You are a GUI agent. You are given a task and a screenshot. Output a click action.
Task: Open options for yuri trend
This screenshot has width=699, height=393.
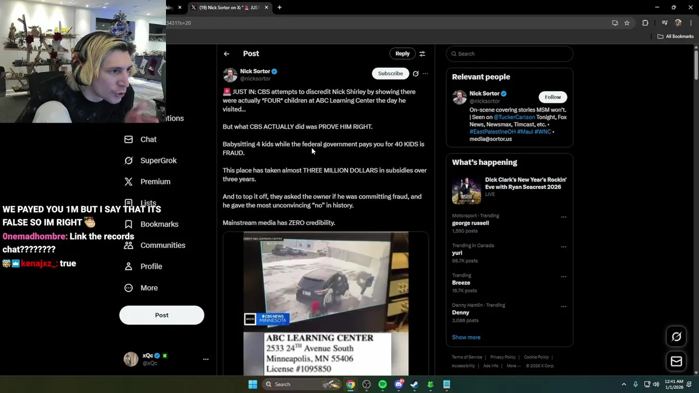coord(563,247)
